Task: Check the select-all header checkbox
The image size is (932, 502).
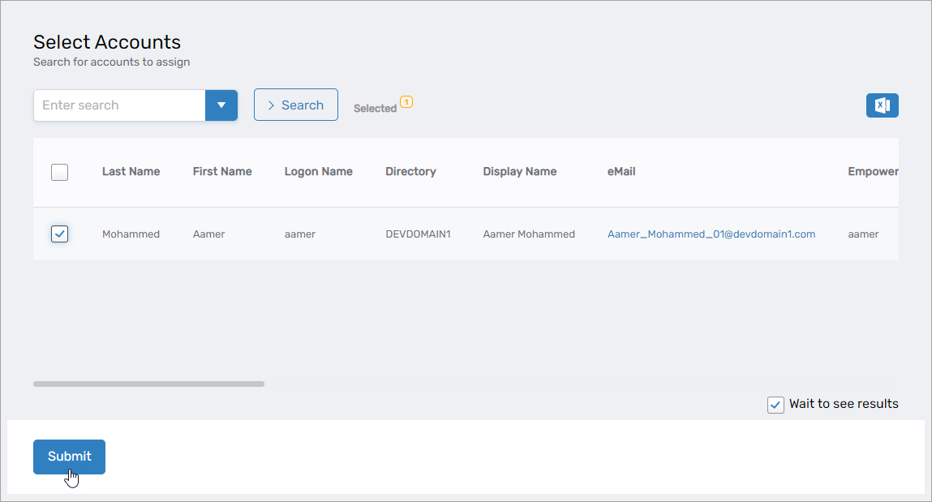Action: pyautogui.click(x=59, y=172)
